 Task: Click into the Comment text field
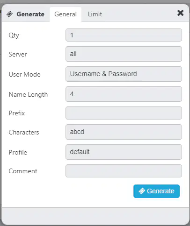click(x=124, y=171)
